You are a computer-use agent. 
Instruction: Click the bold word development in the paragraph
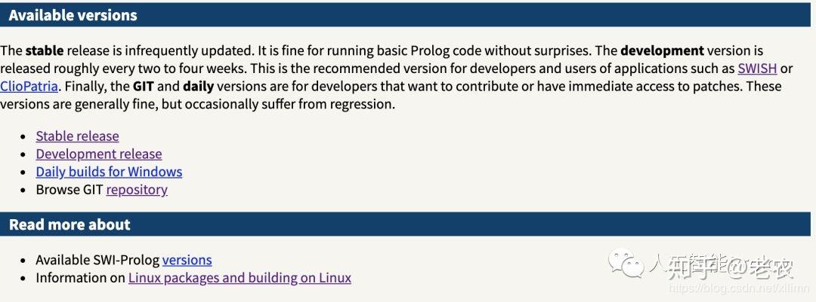tap(662, 50)
